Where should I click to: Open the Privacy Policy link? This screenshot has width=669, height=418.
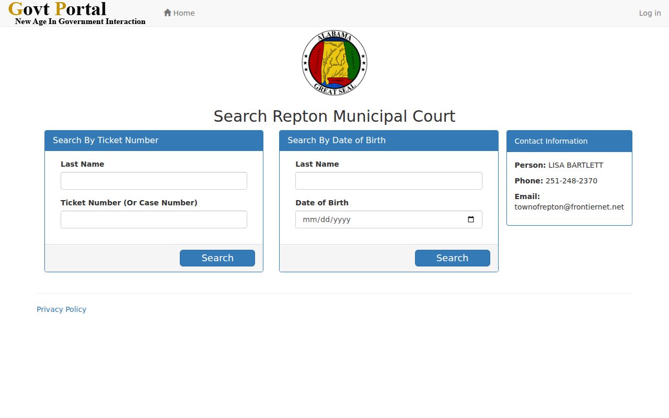click(62, 309)
